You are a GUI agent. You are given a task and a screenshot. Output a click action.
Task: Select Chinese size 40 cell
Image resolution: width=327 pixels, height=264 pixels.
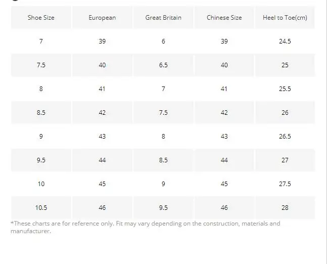224,65
